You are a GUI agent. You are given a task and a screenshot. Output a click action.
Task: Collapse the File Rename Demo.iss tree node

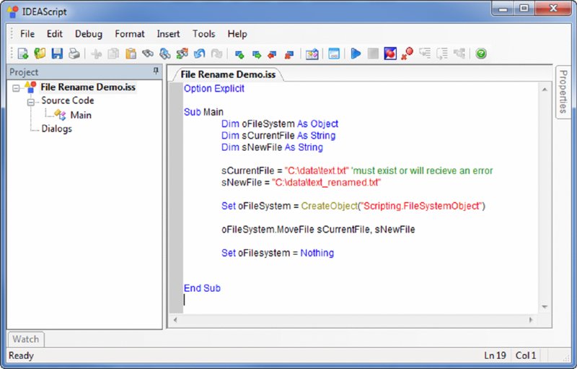16,88
